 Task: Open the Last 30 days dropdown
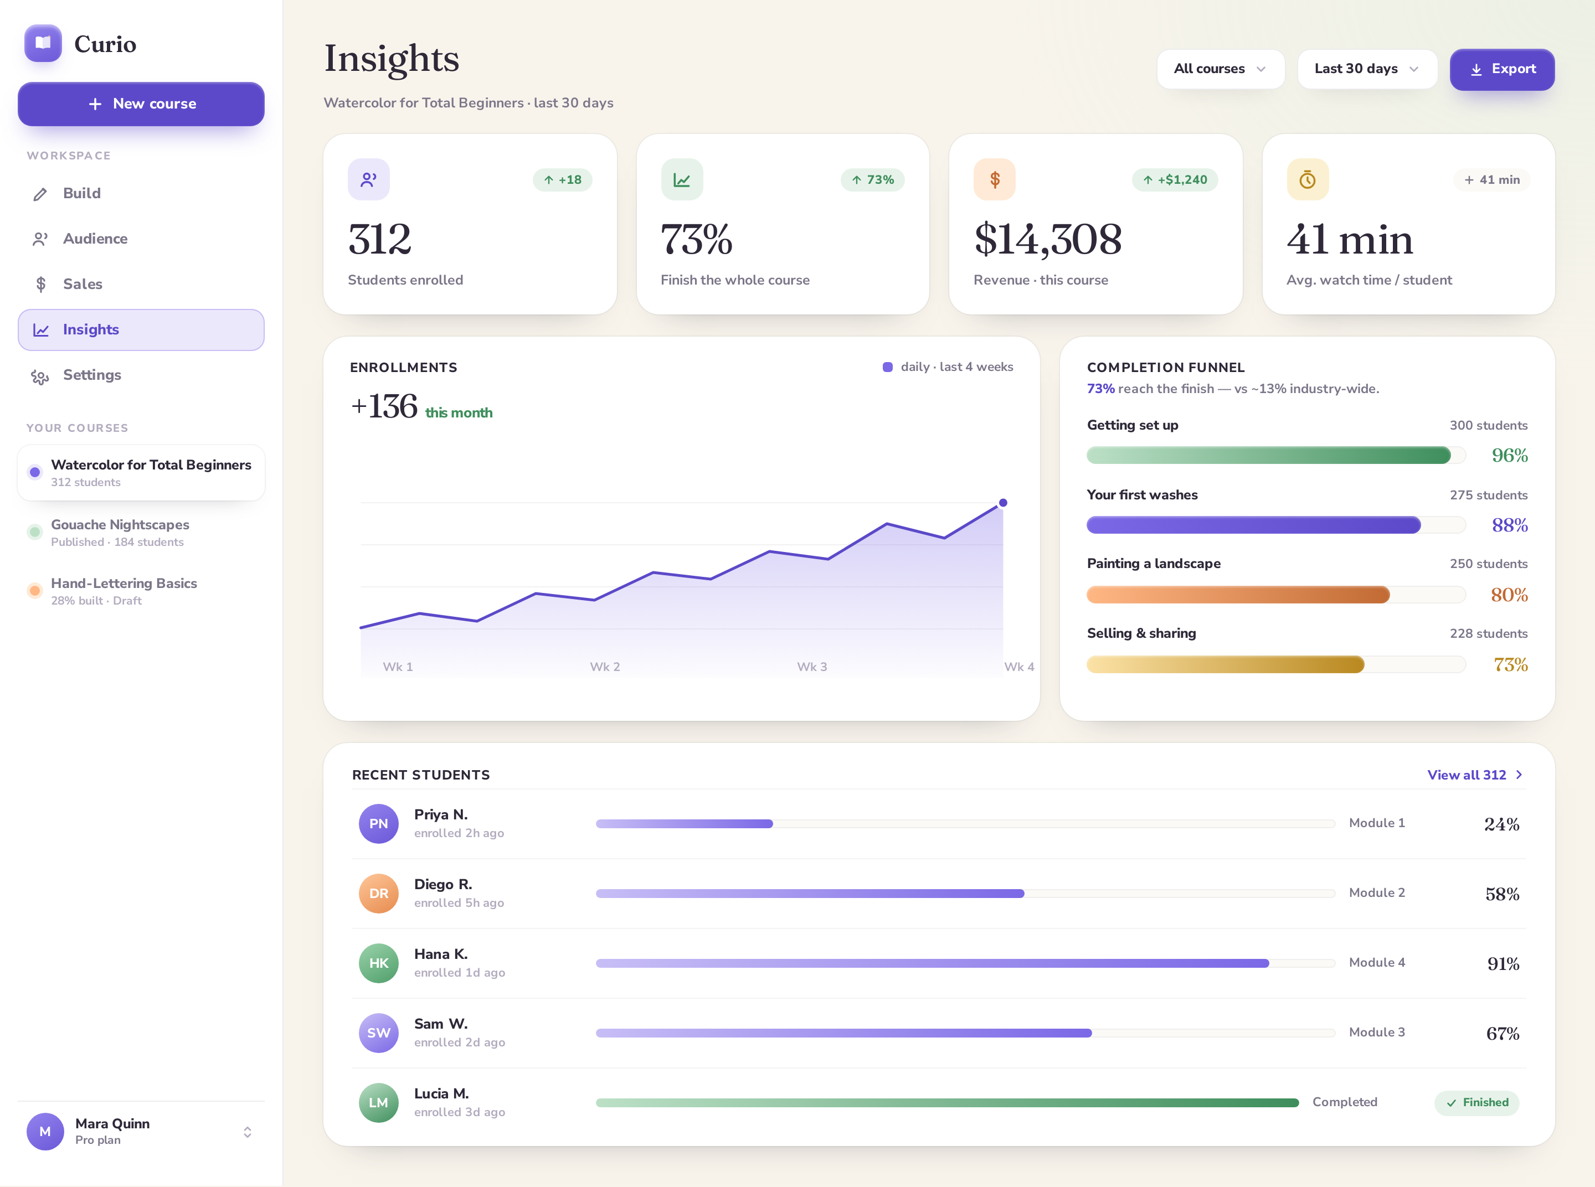1366,69
